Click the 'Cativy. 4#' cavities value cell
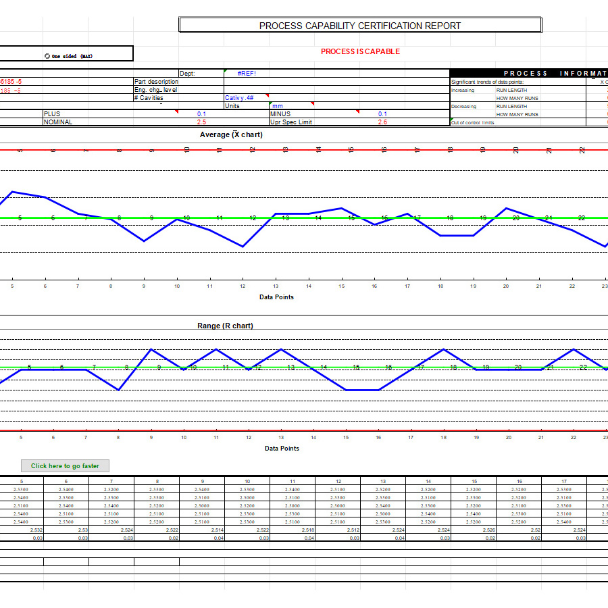 240,98
